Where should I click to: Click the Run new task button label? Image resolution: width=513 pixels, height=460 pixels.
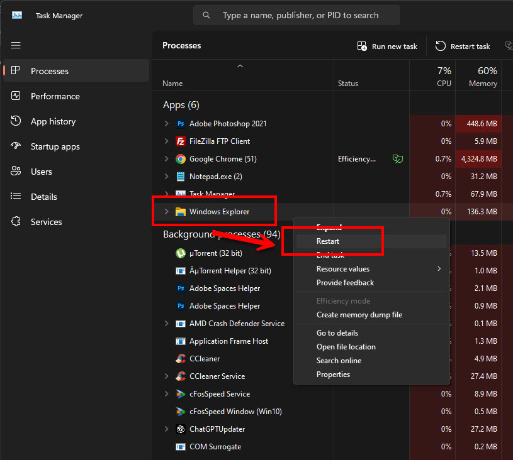394,47
